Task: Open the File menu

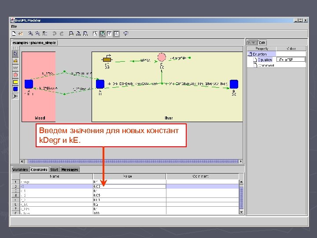Action: click(14, 26)
